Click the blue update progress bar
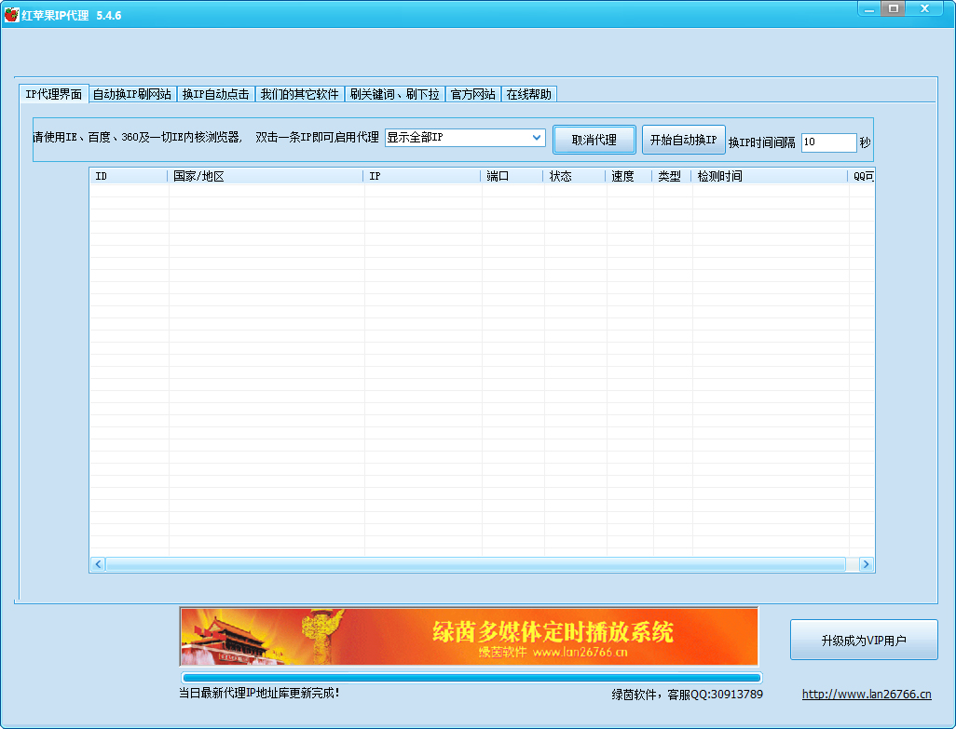This screenshot has width=956, height=729. pyautogui.click(x=471, y=678)
